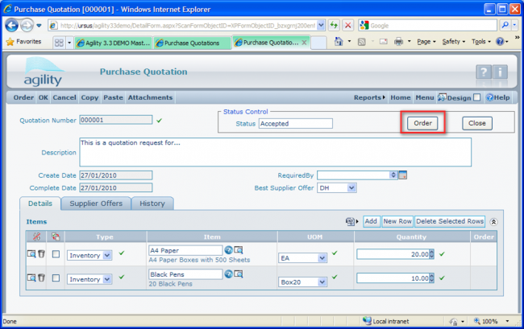Open the RequiredBy calendar picker icon

click(403, 175)
